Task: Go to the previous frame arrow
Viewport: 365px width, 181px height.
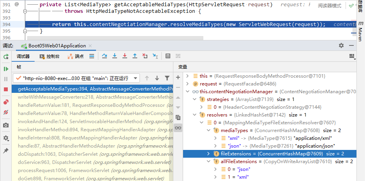Action: pos(147,78)
